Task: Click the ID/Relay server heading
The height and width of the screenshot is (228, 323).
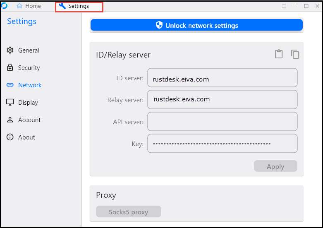Action: pyautogui.click(x=123, y=55)
